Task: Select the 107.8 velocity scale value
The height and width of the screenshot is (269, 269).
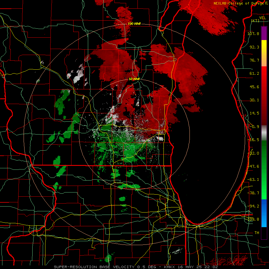Action: pos(253,33)
